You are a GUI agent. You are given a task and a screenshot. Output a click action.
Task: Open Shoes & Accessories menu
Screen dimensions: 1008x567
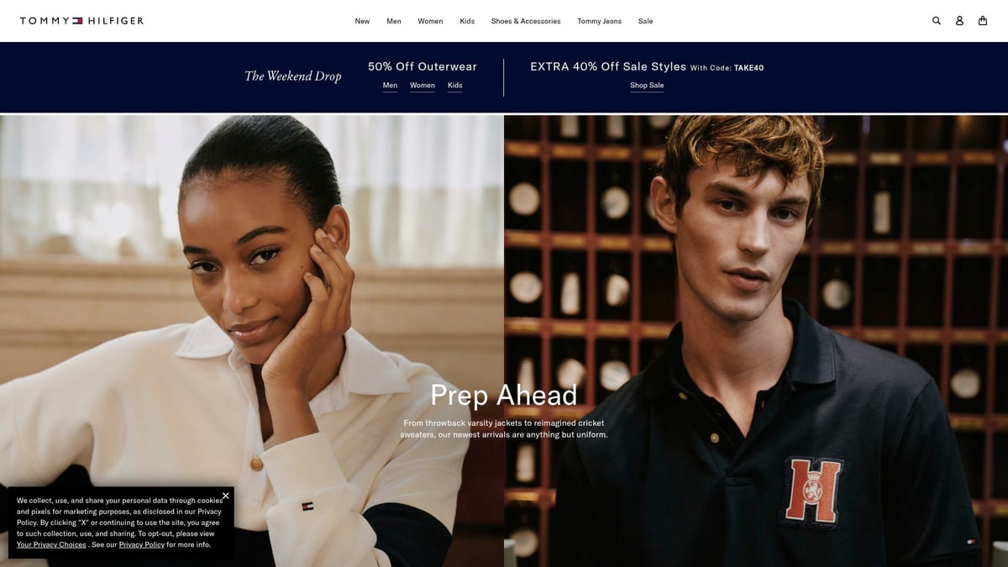[x=526, y=21]
